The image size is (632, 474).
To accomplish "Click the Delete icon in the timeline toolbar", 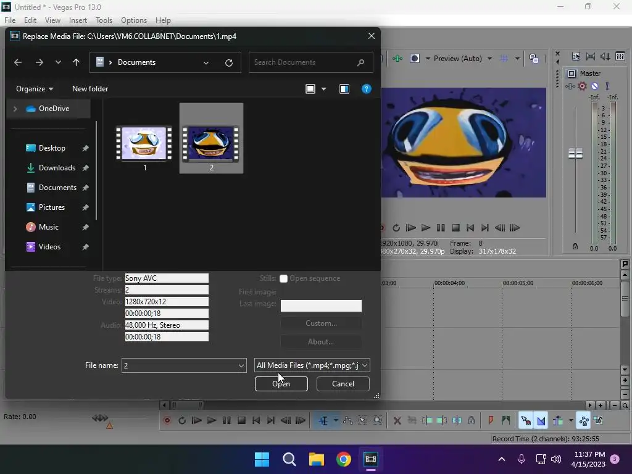I will coord(397,420).
